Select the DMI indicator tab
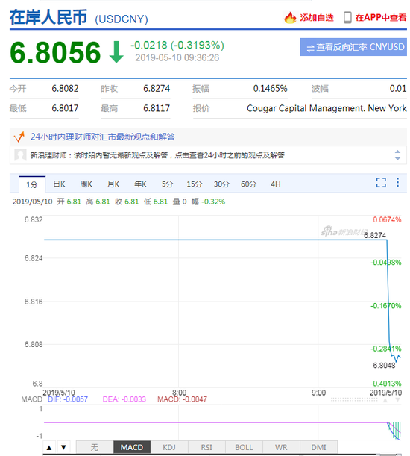 coord(318,447)
